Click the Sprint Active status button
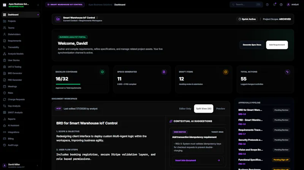304x170 pixels. [x=247, y=19]
